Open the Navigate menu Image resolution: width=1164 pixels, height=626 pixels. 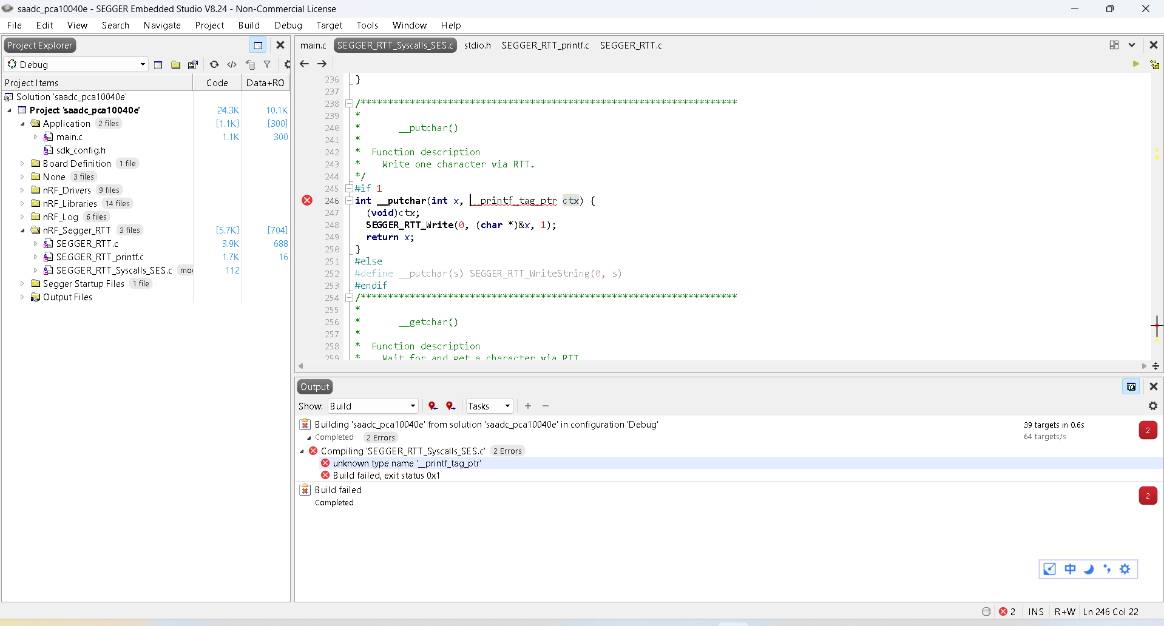[162, 25]
